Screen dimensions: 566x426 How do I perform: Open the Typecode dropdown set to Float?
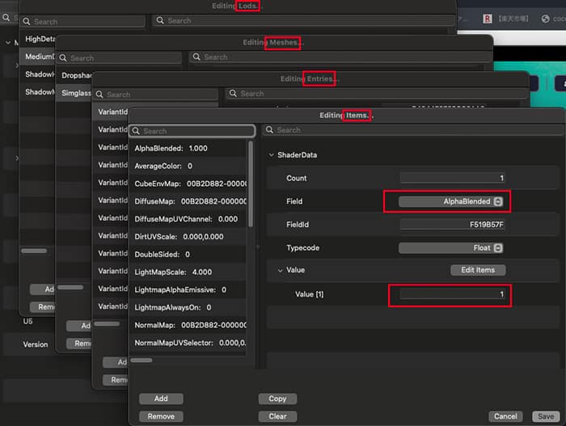coord(452,247)
